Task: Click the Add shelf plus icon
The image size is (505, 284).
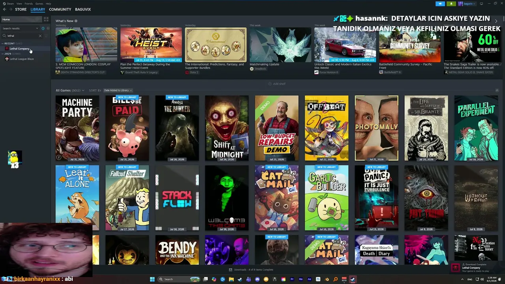Action: (270, 84)
